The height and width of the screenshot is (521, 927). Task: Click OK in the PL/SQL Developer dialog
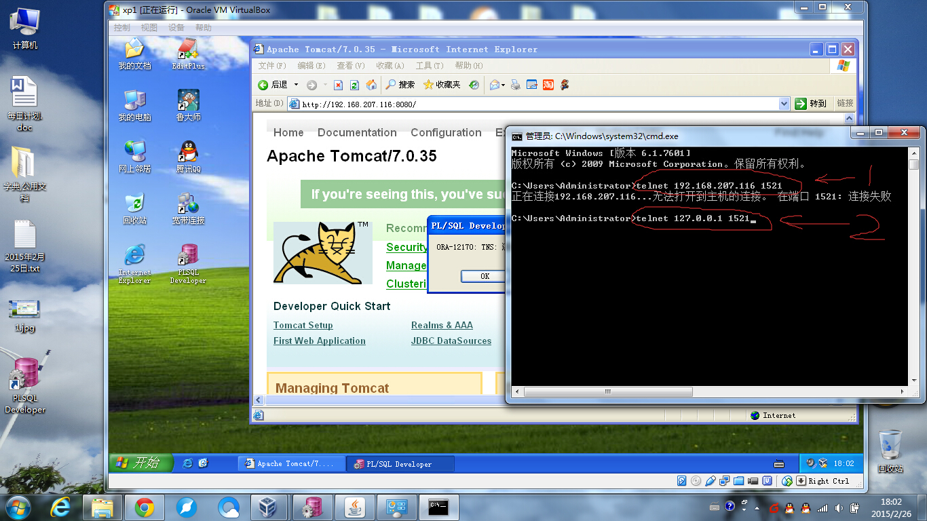click(x=484, y=276)
